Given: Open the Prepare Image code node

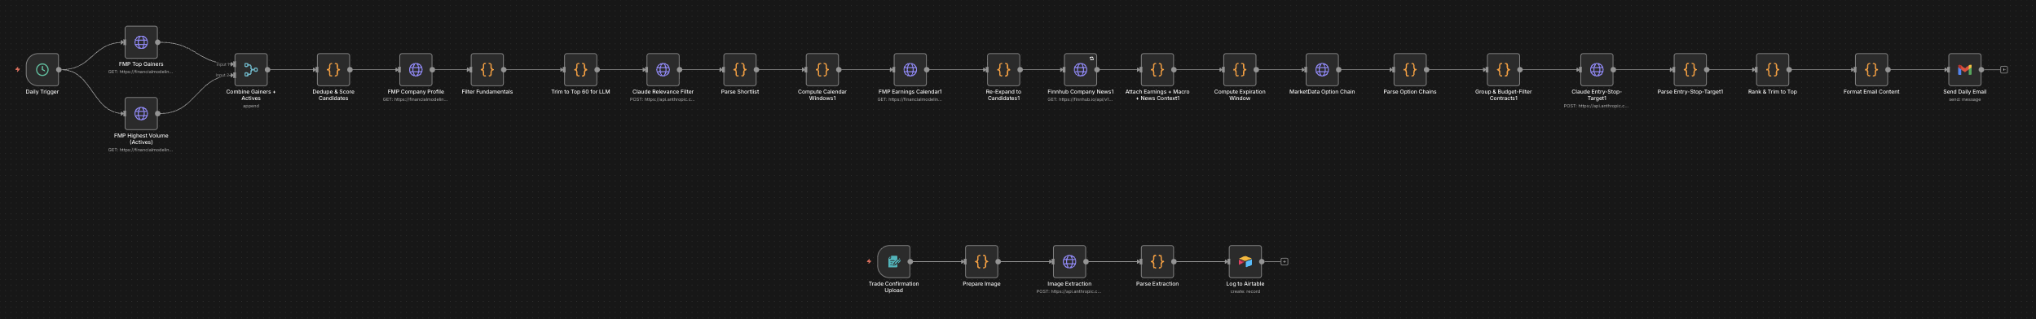Looking at the screenshot, I should [981, 262].
